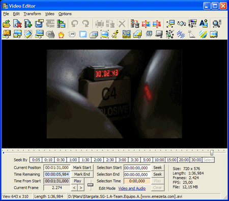Open the File menu

6,14
